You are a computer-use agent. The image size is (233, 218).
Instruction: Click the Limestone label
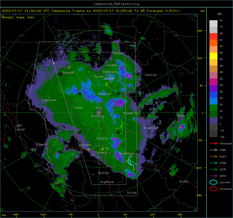pyautogui.click(x=49, y=100)
